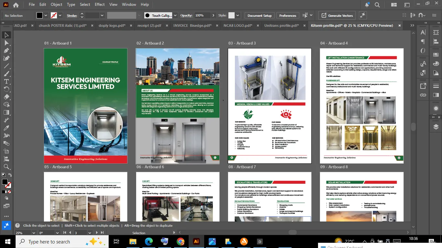
Task: Select the Eyedropper tool
Action: (6, 128)
